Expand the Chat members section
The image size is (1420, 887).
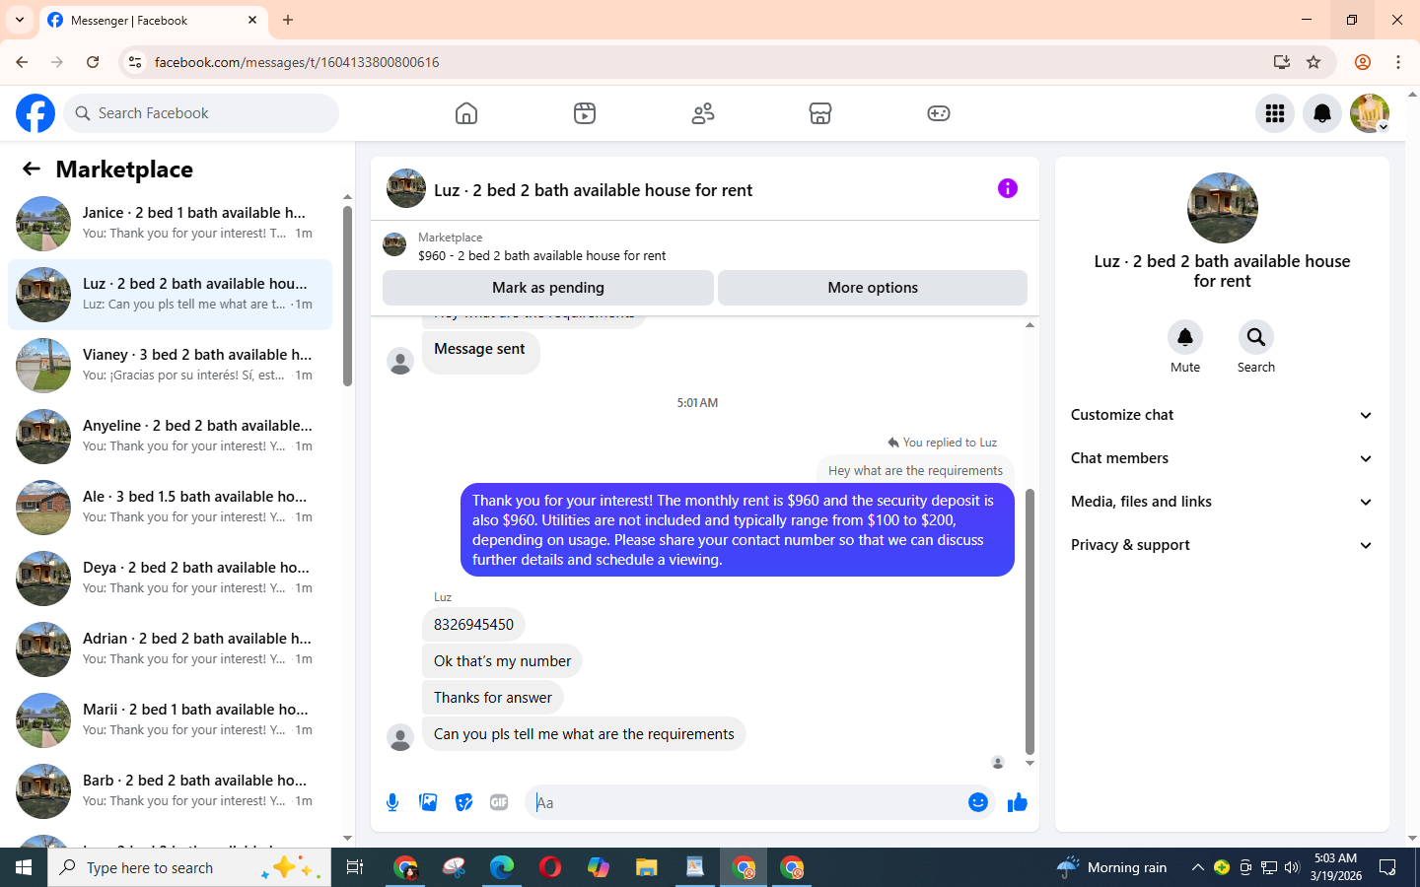tap(1223, 458)
